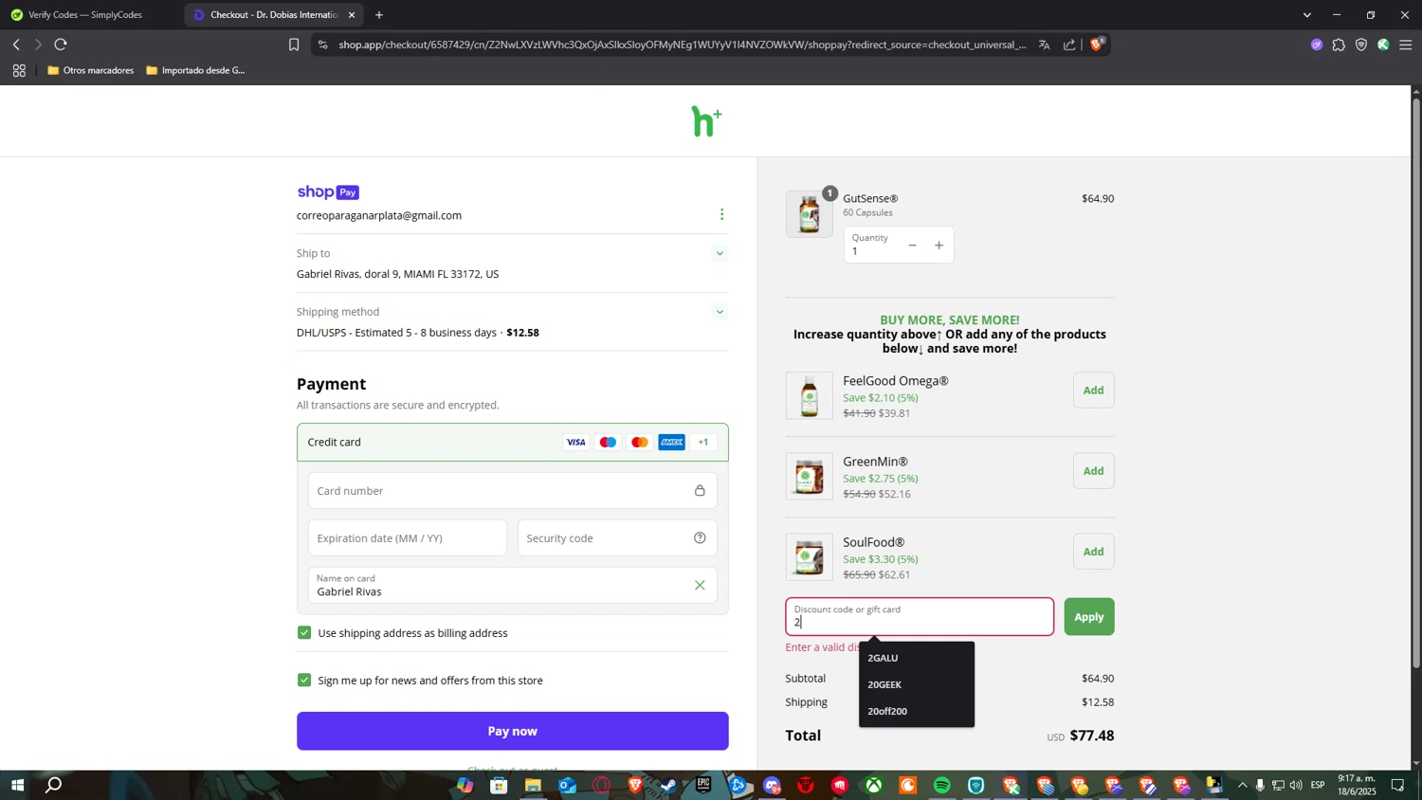Open the volume control in system tray
The image size is (1422, 800).
pyautogui.click(x=1296, y=785)
